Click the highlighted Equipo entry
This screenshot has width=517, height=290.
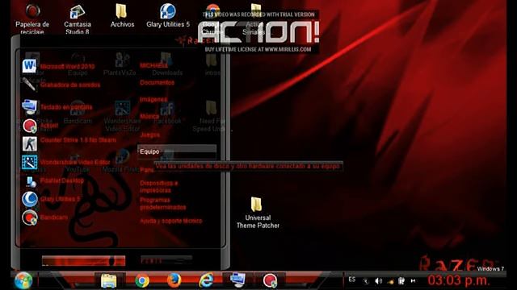177,151
